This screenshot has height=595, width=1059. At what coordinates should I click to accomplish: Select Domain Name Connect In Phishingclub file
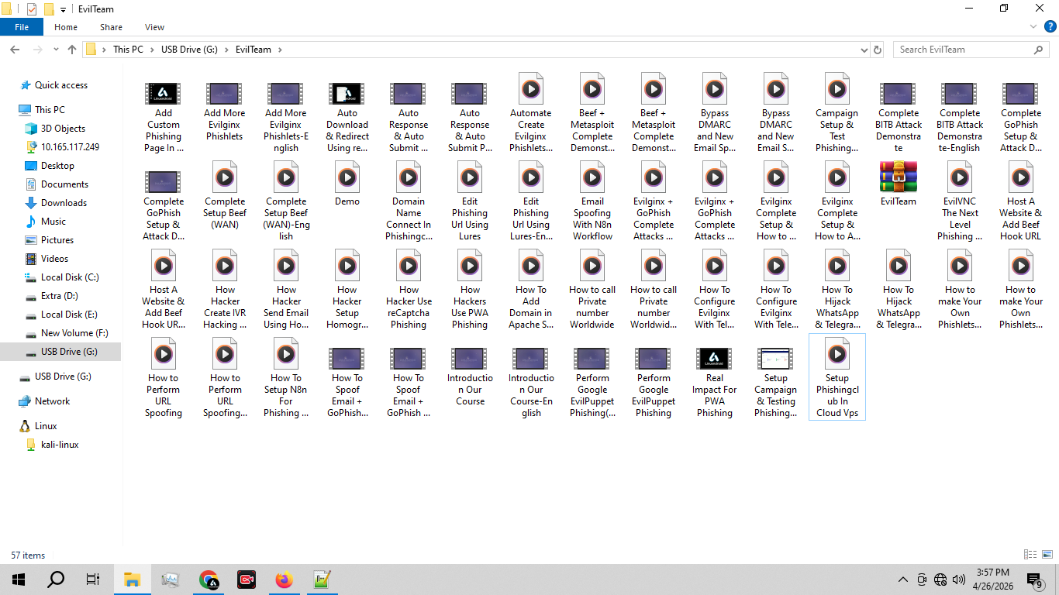click(409, 201)
